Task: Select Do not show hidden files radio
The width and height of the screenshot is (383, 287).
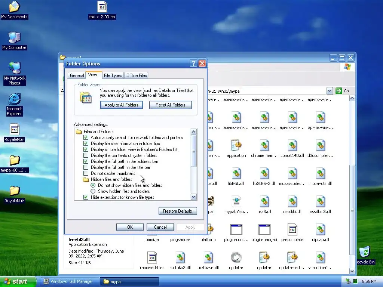Action: tap(93, 185)
